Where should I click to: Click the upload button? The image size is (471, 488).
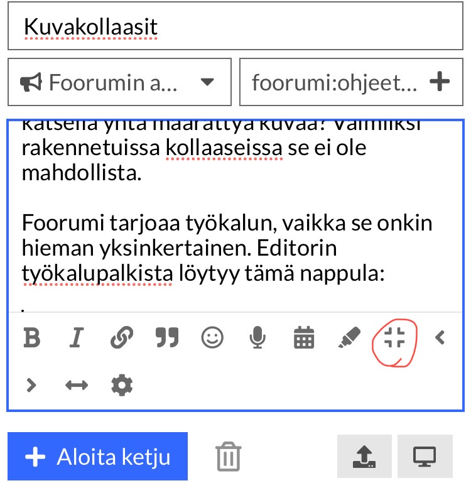364,457
